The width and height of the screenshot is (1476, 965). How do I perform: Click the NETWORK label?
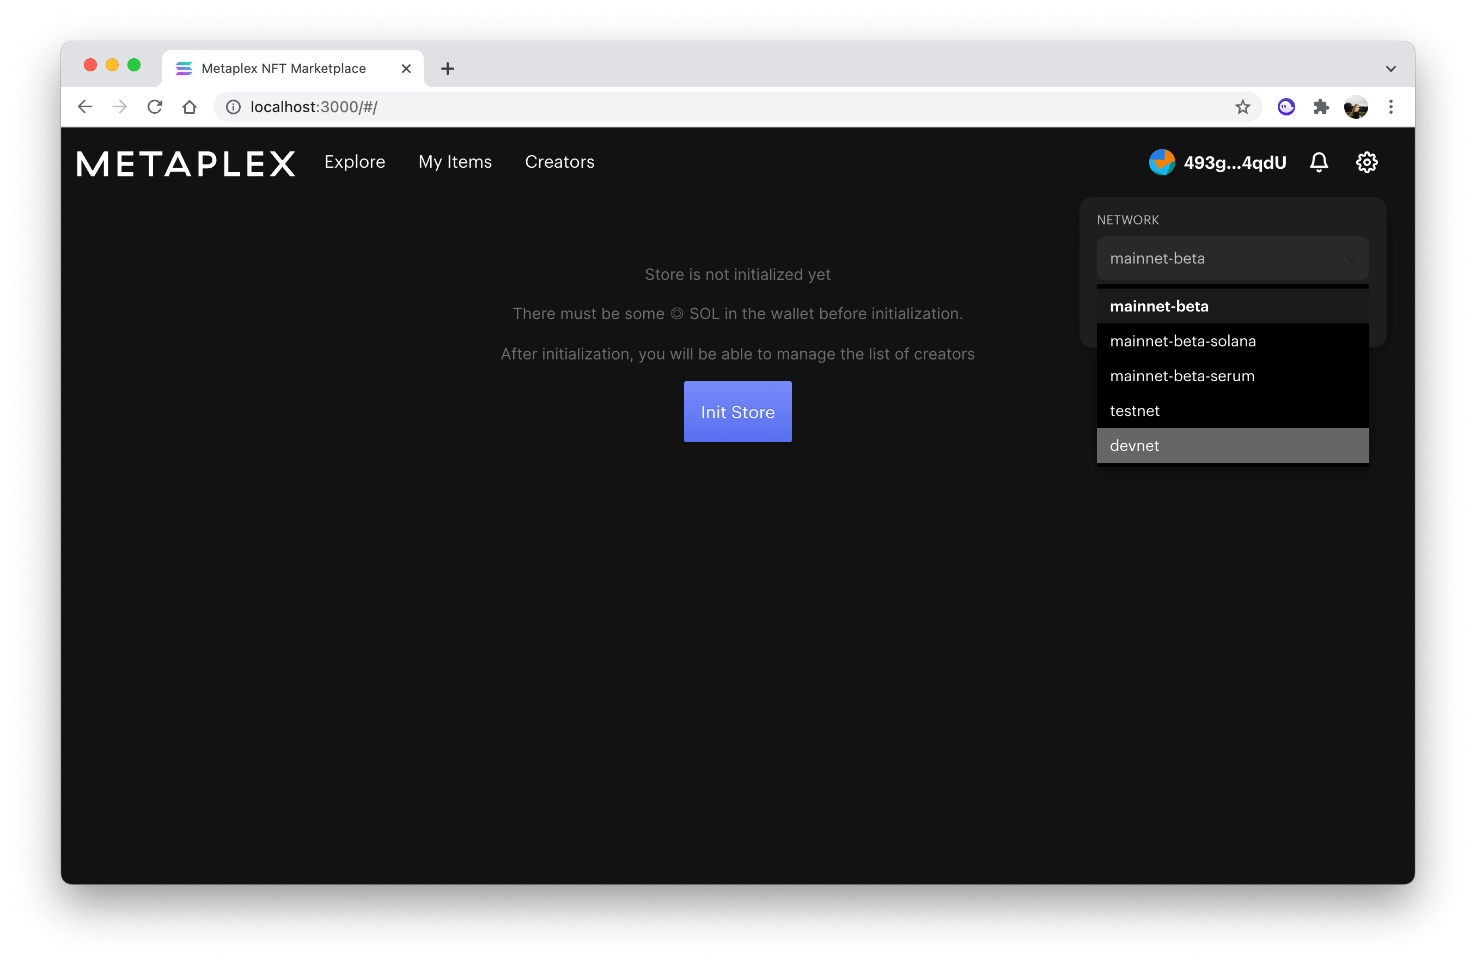pyautogui.click(x=1127, y=219)
